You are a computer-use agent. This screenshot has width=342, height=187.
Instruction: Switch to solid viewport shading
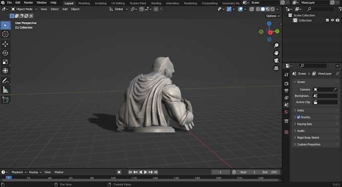263,9
